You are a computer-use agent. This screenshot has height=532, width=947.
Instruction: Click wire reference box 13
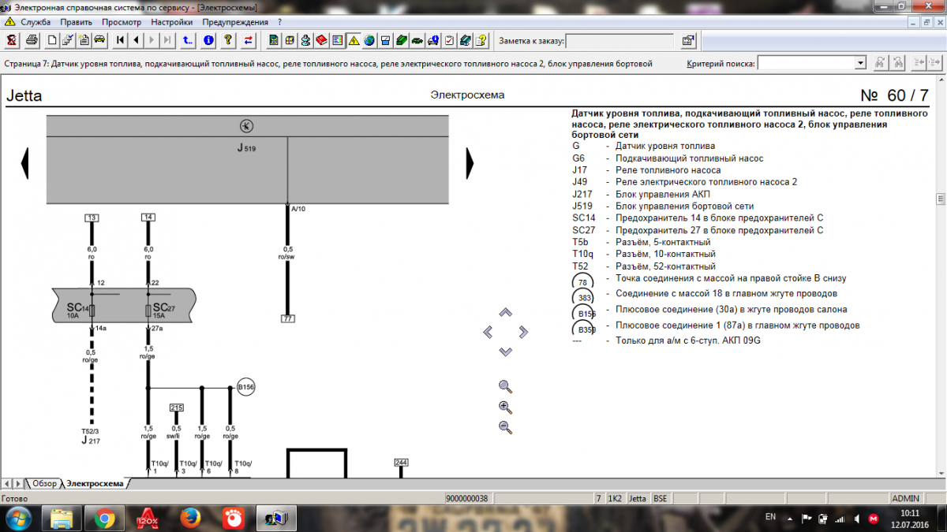pyautogui.click(x=92, y=218)
